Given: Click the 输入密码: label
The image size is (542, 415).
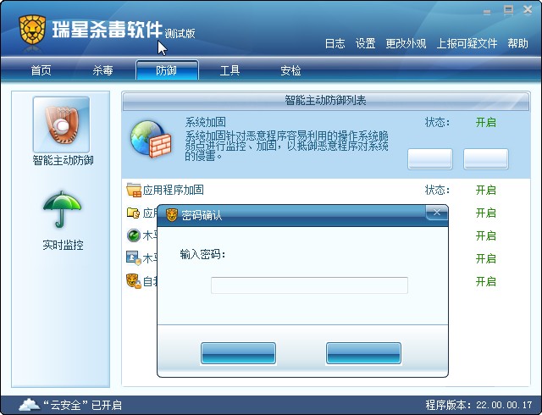Looking at the screenshot, I should pyautogui.click(x=202, y=255).
